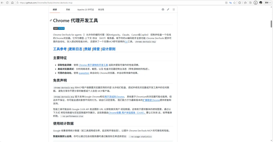Click the vertical page scrollbar thumb
Image resolution: width=273 pixels, height=142 pixels.
click(x=271, y=24)
